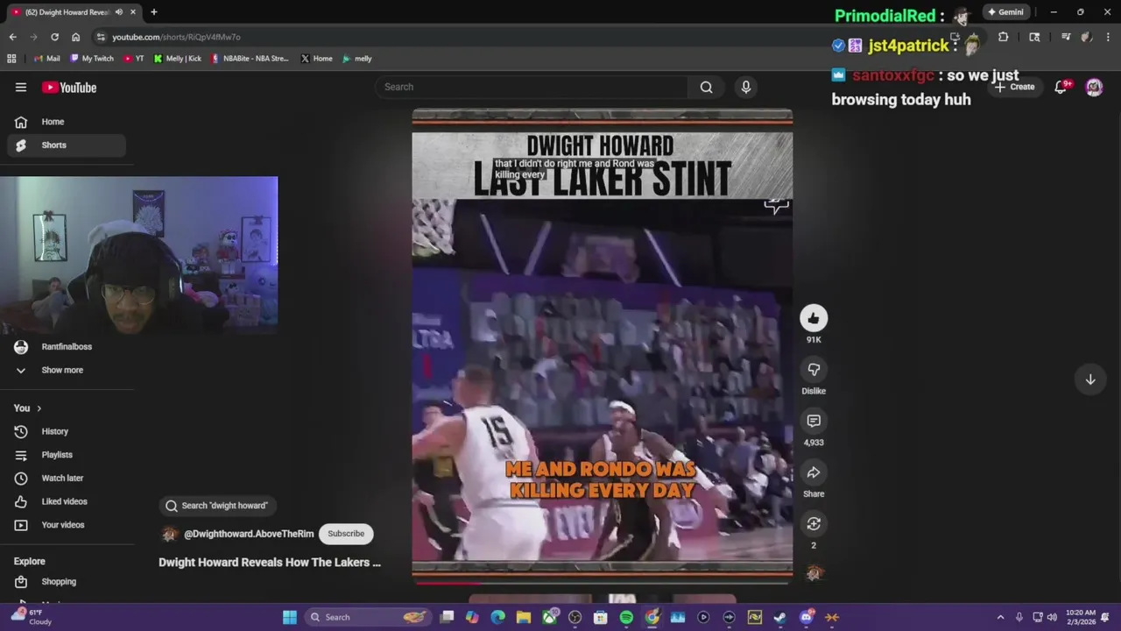Click the Windows taskbar search box
The width and height of the screenshot is (1121, 631).
click(368, 617)
